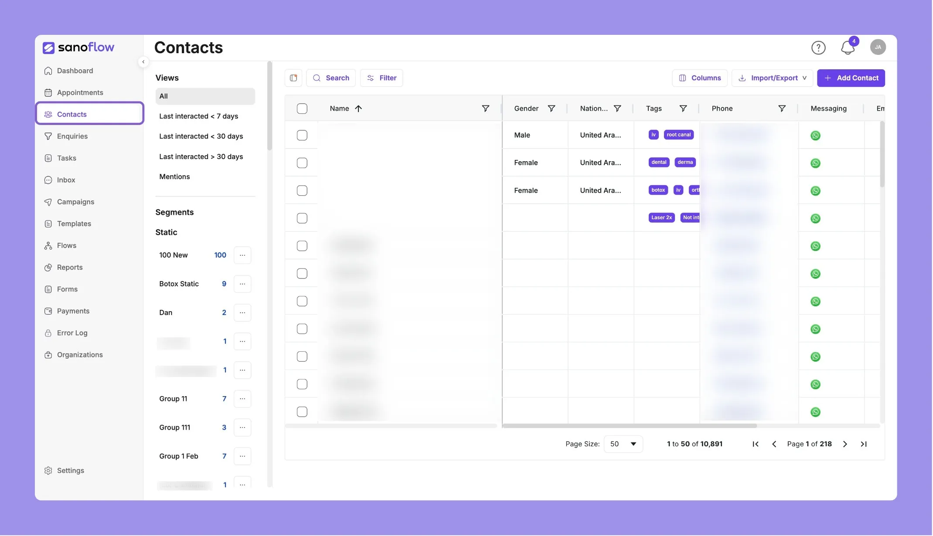The image size is (933, 536).
Task: Expand the Import/Export dropdown
Action: pyautogui.click(x=772, y=78)
